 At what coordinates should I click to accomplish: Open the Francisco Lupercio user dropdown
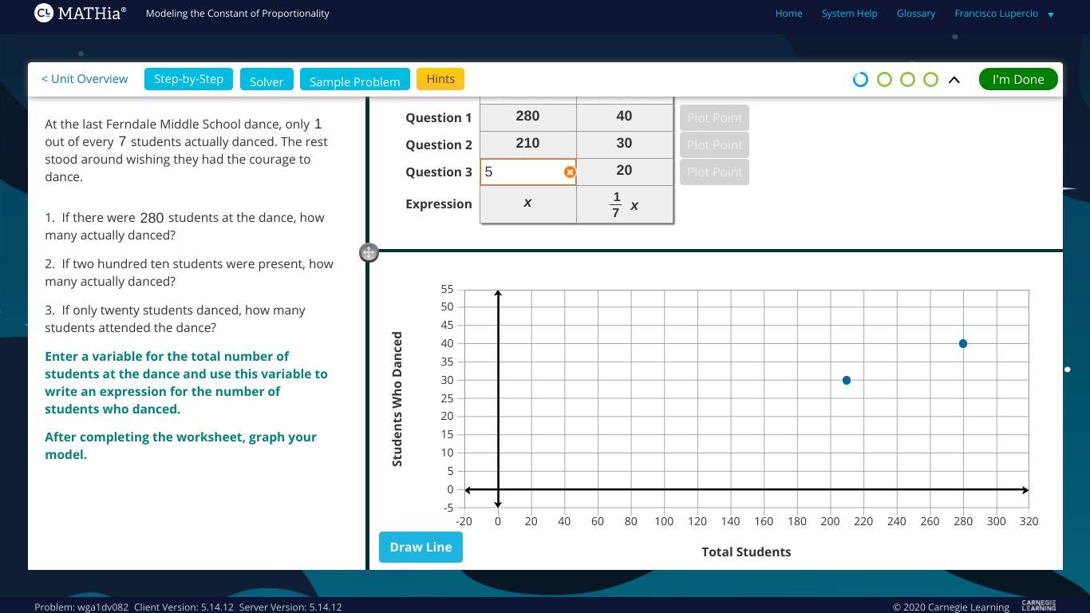tap(1005, 14)
